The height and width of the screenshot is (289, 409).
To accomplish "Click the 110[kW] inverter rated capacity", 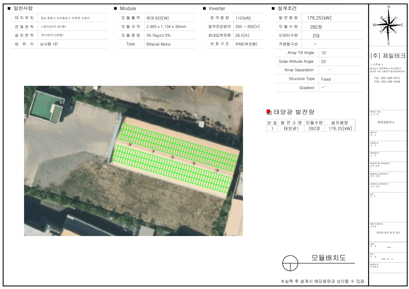I will [243, 18].
